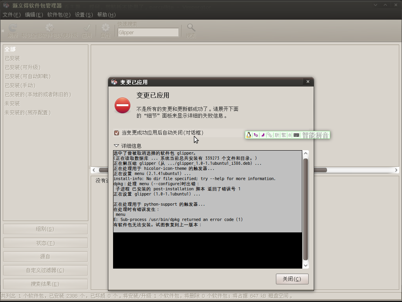402x302 pixels.
Task: Click log line '正在设置 glipper (1.0-1.1ubuntu1)'
Action: point(157,194)
